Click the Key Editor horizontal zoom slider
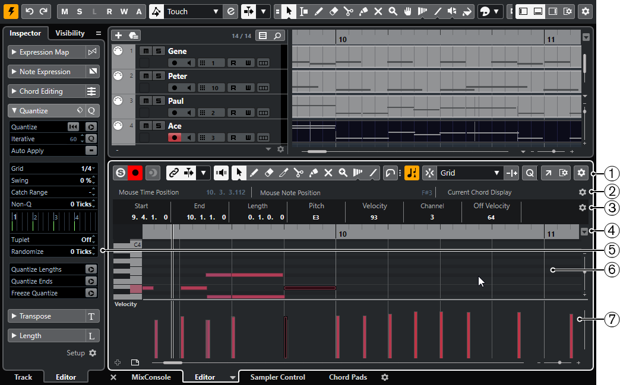This screenshot has height=385, width=620. (559, 362)
